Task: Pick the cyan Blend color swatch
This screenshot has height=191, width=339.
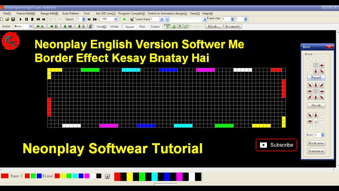Action: click(75, 176)
